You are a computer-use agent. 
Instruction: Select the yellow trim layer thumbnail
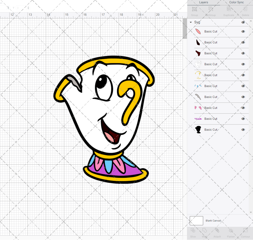click(198, 75)
